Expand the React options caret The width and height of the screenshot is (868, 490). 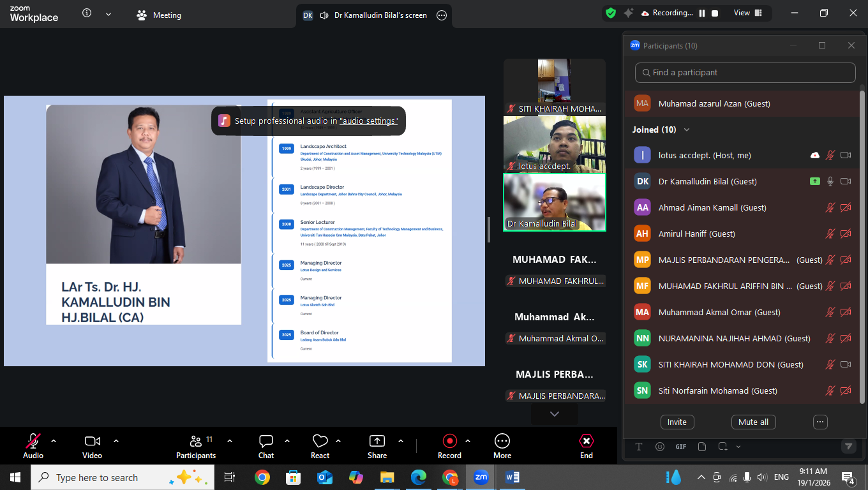pyautogui.click(x=338, y=441)
